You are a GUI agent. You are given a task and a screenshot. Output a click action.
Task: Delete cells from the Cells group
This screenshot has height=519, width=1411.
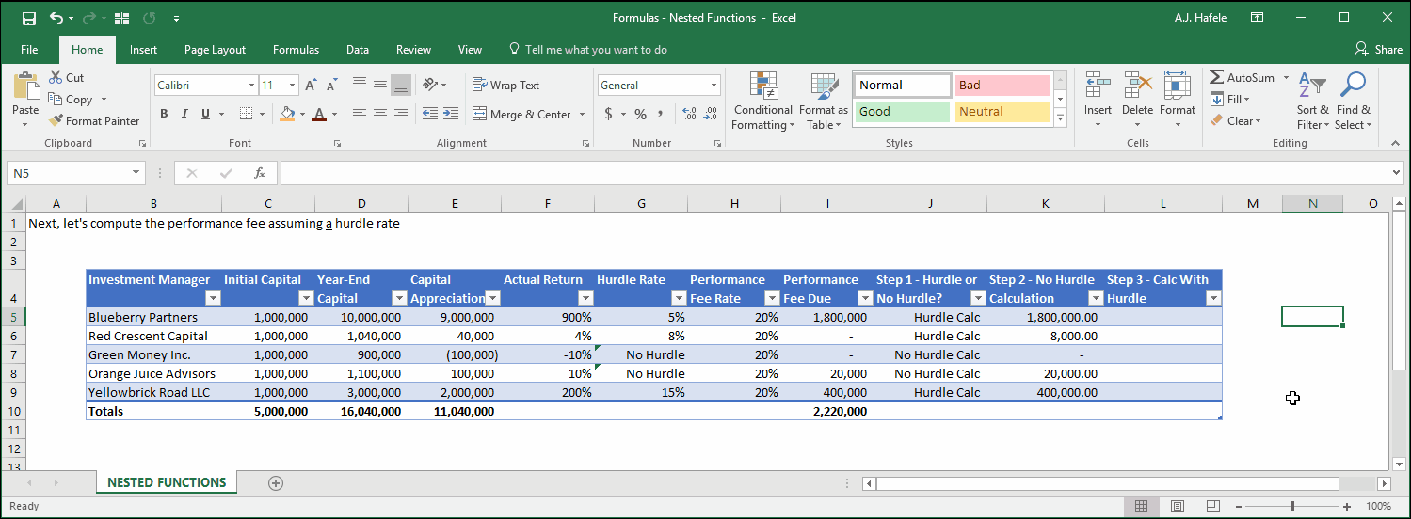1137,101
